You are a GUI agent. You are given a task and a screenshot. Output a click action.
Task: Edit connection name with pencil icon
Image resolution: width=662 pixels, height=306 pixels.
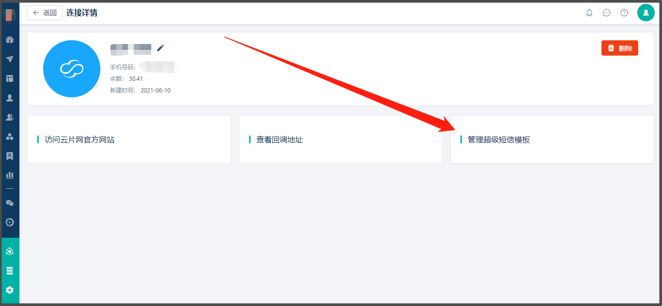click(x=160, y=47)
